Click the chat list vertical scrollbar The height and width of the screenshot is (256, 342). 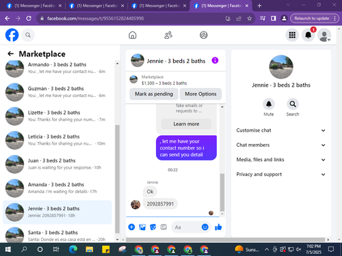point(117,179)
